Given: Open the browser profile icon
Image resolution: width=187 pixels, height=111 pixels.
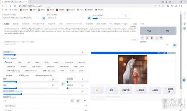Looking at the screenshot, I should [x=180, y=6].
